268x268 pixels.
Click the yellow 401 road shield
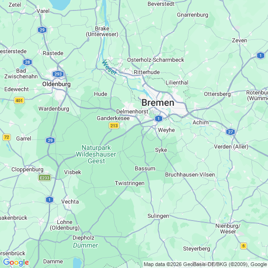pyautogui.click(x=19, y=101)
